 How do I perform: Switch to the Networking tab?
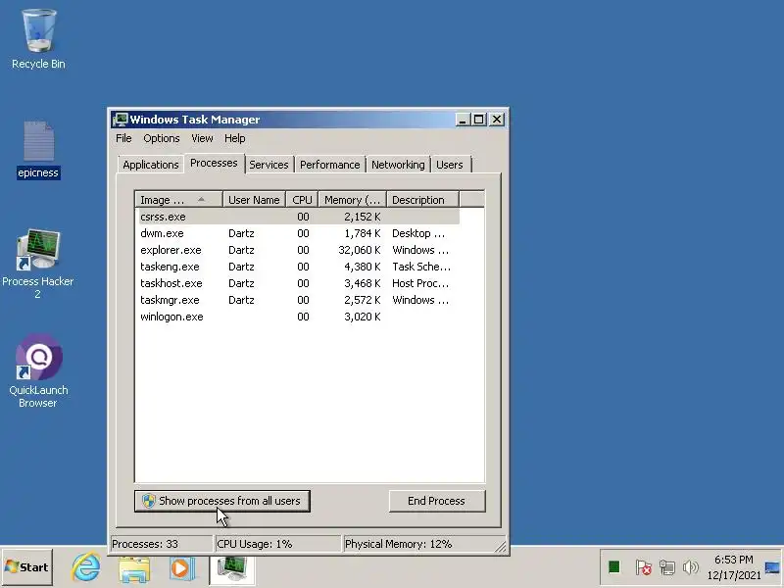[x=398, y=165]
